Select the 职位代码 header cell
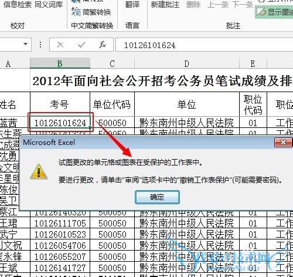The width and height of the screenshot is (293, 277). click(x=253, y=104)
